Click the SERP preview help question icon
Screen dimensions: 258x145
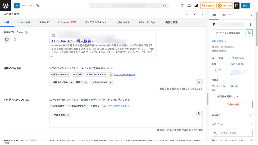click(26, 32)
